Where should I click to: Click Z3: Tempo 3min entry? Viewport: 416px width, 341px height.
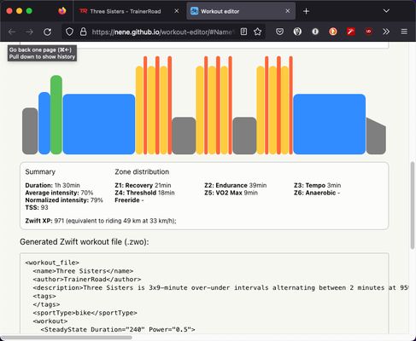click(x=317, y=185)
